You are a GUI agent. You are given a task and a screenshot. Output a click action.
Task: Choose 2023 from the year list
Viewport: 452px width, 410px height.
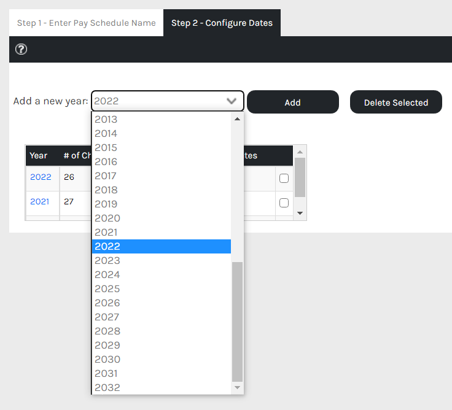click(x=162, y=260)
